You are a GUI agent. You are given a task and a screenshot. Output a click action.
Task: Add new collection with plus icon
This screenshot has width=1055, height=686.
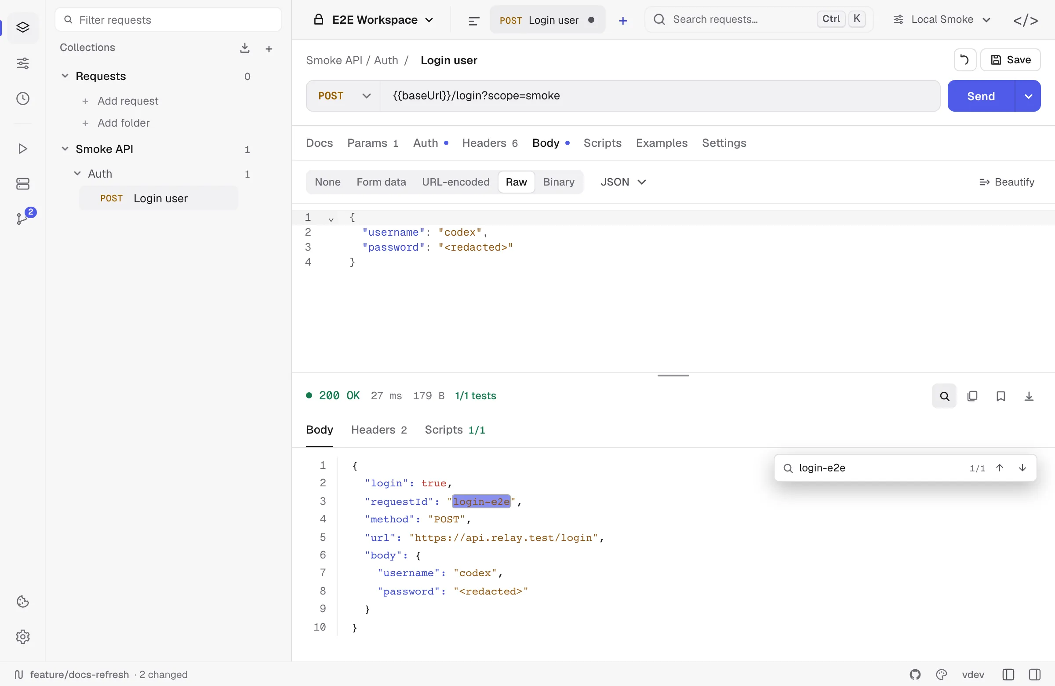click(269, 48)
